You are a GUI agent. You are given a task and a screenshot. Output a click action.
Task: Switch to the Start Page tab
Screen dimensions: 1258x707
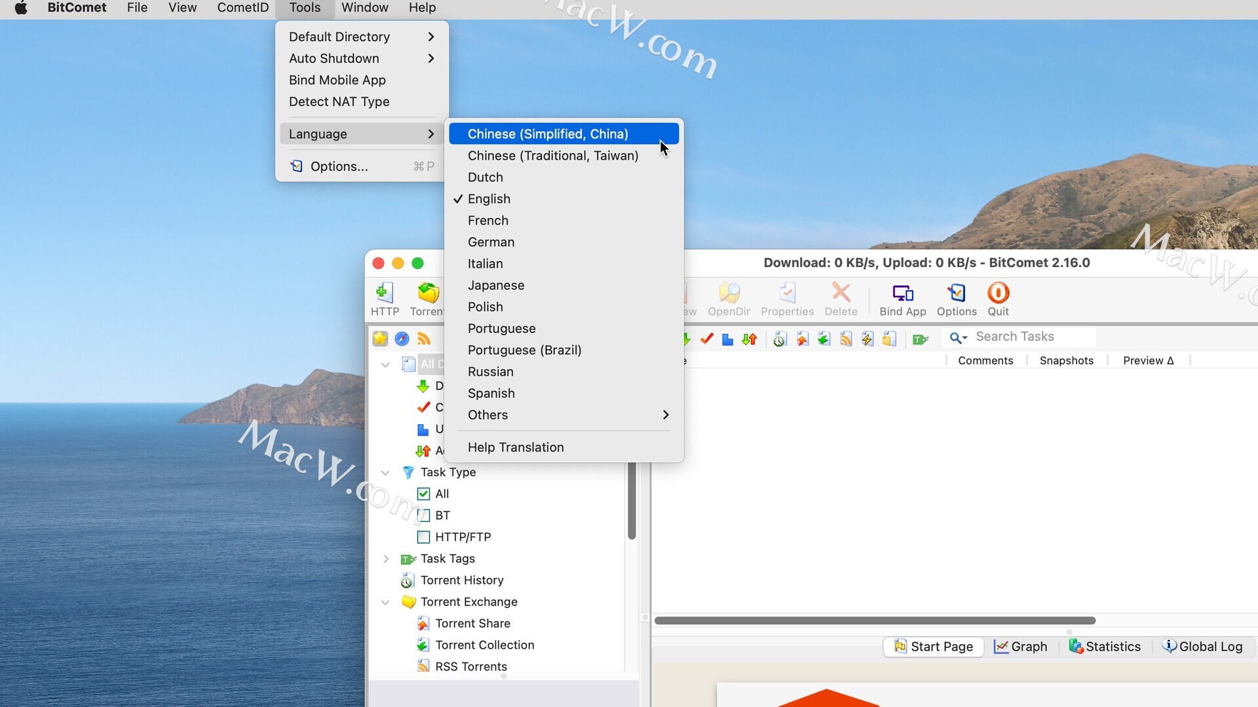pyautogui.click(x=933, y=647)
